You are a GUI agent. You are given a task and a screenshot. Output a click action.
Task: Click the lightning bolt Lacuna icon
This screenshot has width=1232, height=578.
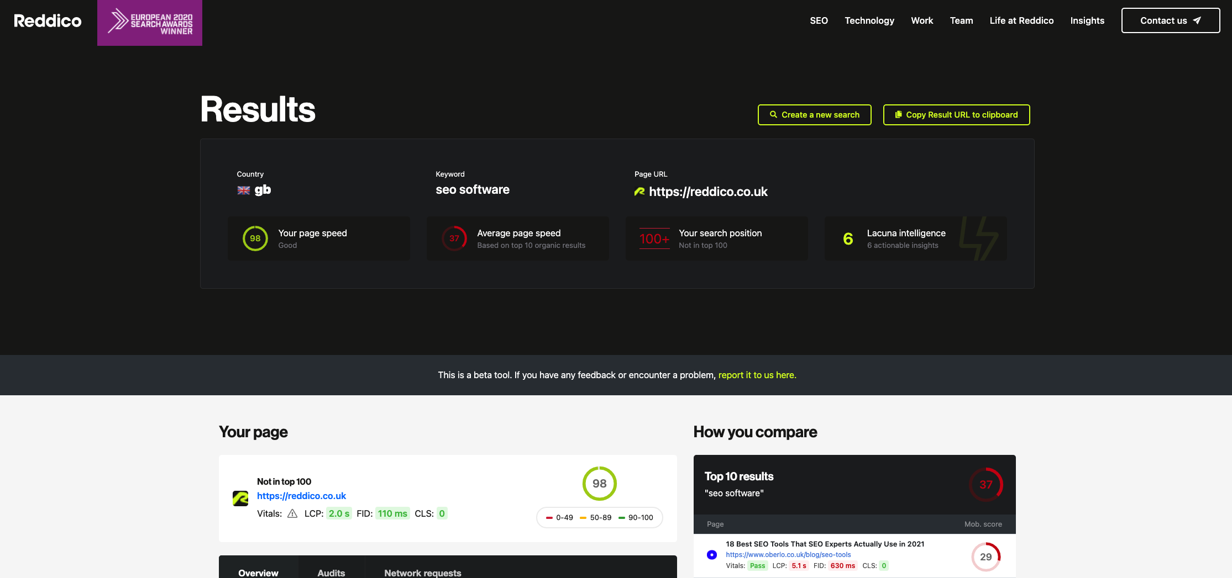pyautogui.click(x=979, y=238)
